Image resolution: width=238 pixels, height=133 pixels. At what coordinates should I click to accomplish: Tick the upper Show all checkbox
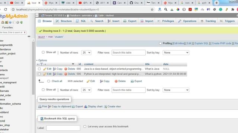[43, 52]
